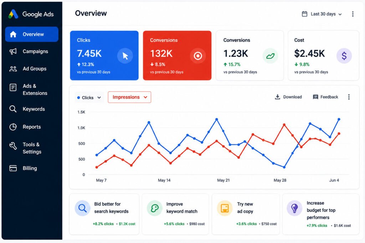
Task: Select the Improve keyword match recommendation card
Action: click(175, 214)
